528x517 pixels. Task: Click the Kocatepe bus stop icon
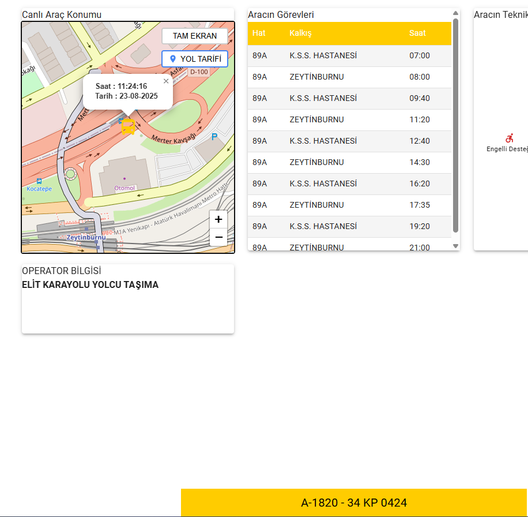point(39,181)
